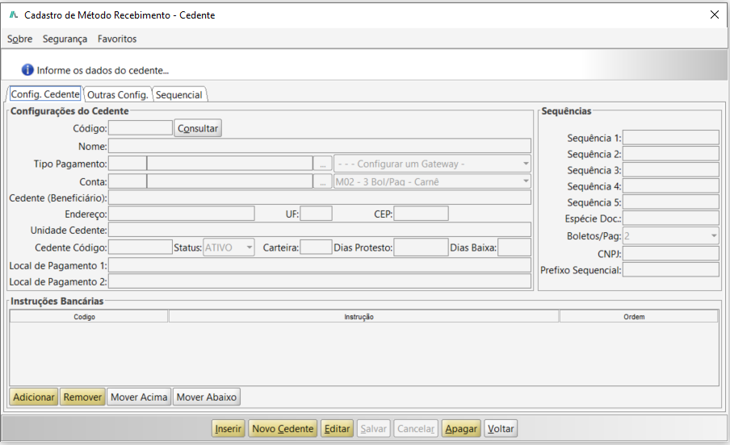The image size is (730, 445).
Task: Click into the CEP field
Action: tap(421, 214)
